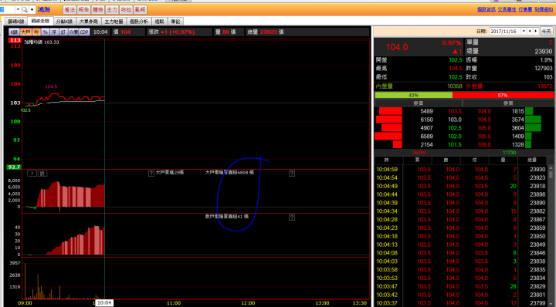Image resolution: width=556 pixels, height=307 pixels.
Task: Click the 總量 column header in trade list
Action: click(x=532, y=160)
